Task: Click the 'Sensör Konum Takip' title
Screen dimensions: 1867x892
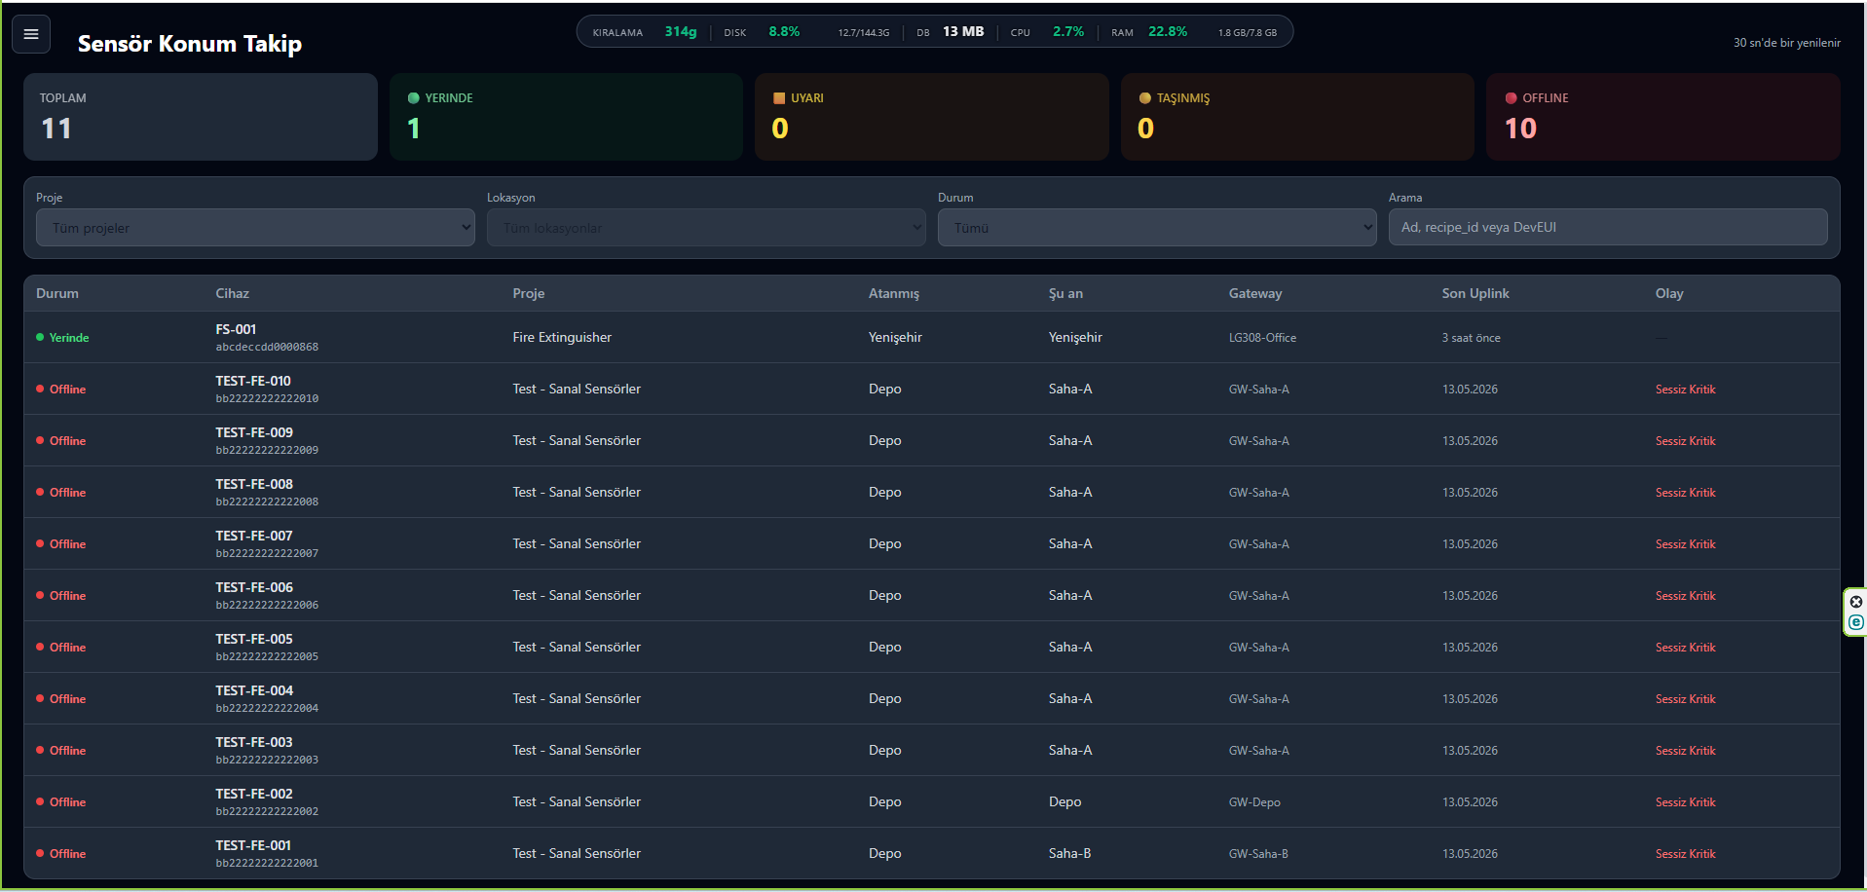Action: click(190, 44)
